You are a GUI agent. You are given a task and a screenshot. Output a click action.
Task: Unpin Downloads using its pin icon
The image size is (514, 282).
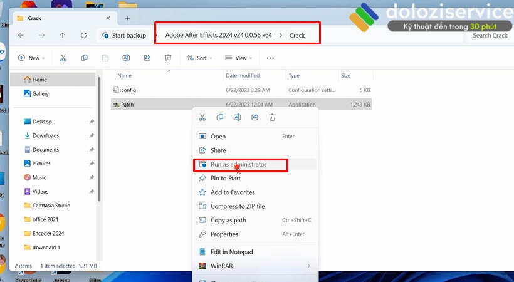coord(92,136)
